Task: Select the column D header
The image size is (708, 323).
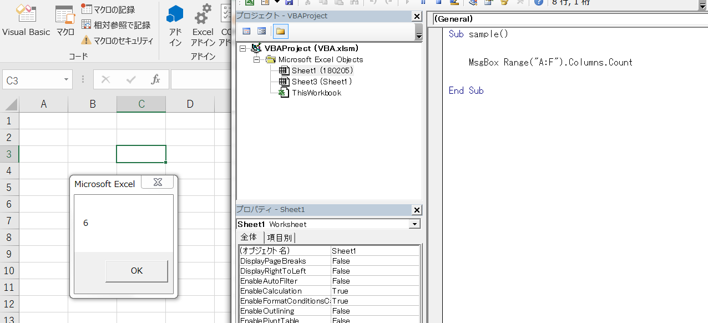Action: (190, 104)
